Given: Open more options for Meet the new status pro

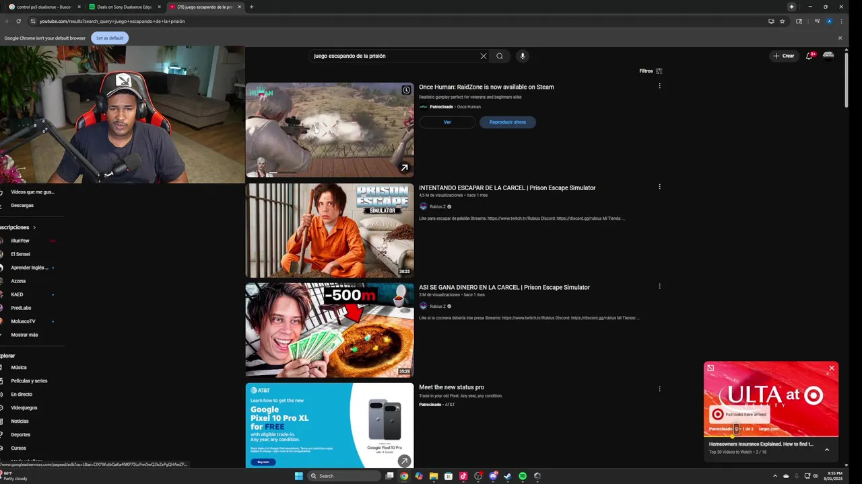Looking at the screenshot, I should [x=659, y=389].
